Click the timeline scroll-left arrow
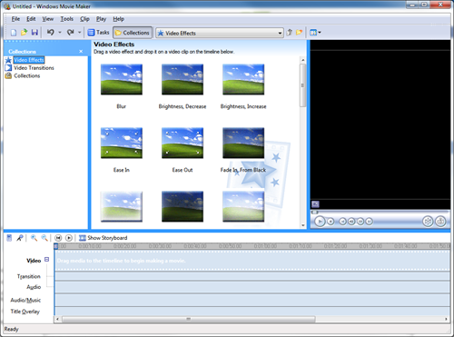Image resolution: width=454 pixels, height=337 pixels. (x=57, y=319)
